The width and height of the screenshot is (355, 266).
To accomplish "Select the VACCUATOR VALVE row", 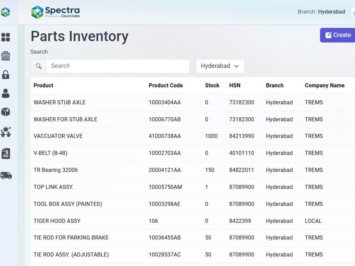I will (193, 136).
